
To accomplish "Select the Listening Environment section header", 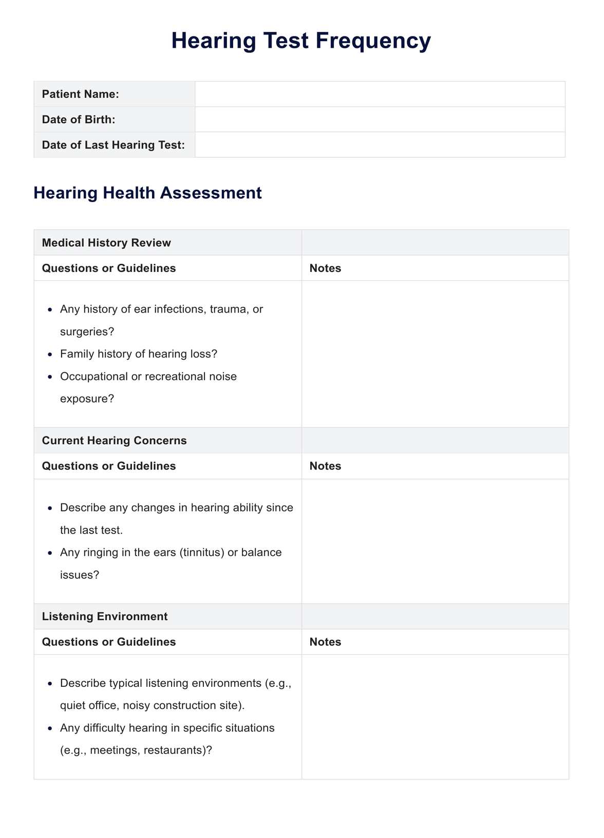I will [105, 616].
